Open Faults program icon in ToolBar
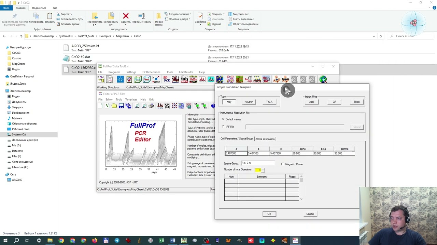 [x=184, y=79]
